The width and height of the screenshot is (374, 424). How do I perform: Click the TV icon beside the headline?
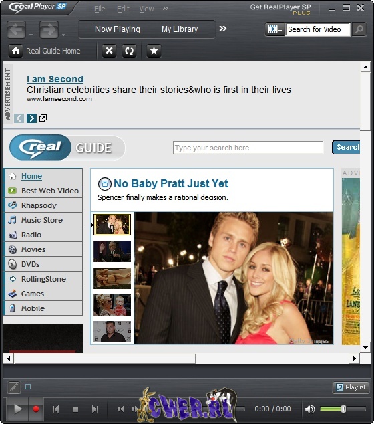coord(104,184)
